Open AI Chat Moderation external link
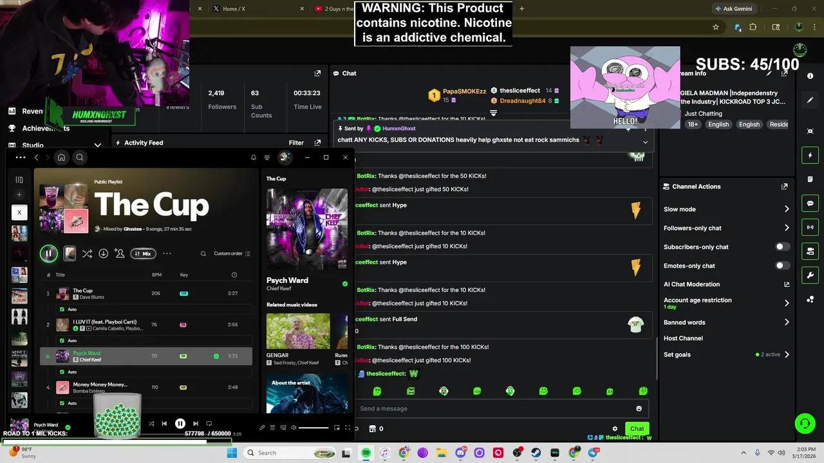824x463 pixels. click(x=787, y=284)
